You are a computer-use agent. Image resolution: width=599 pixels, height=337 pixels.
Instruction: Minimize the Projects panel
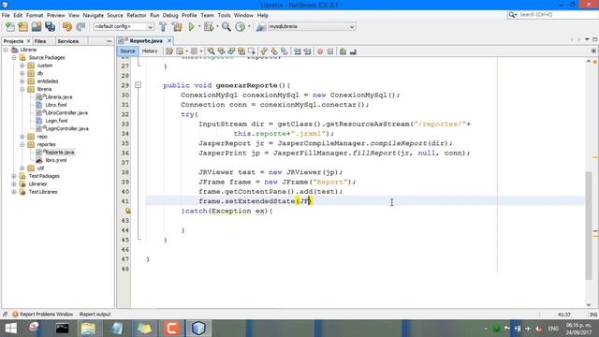pos(110,41)
